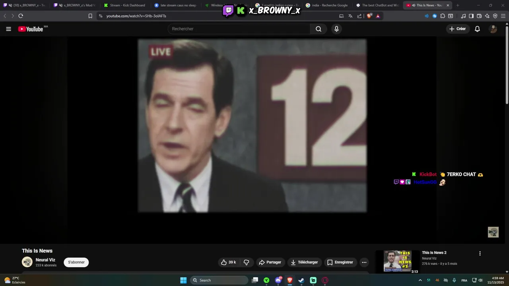Click the Créer button
509x286 pixels.
click(x=457, y=29)
